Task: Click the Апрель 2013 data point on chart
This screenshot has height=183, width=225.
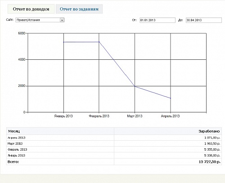Action: coord(171,98)
